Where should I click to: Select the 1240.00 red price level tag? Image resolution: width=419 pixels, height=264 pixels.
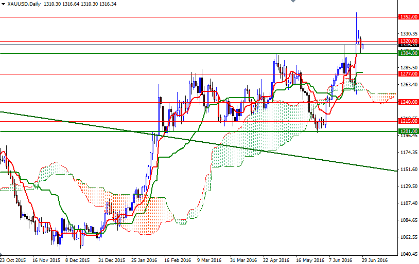pos(408,102)
